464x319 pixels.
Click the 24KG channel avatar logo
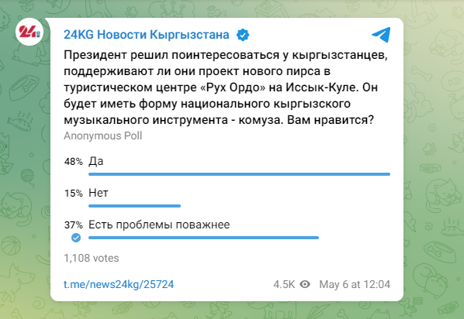point(29,32)
